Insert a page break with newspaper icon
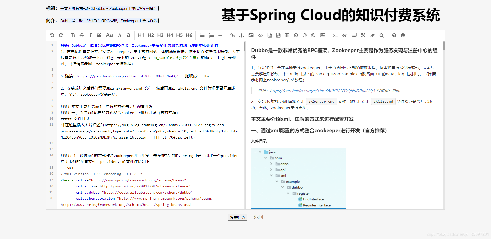 (x=323, y=35)
